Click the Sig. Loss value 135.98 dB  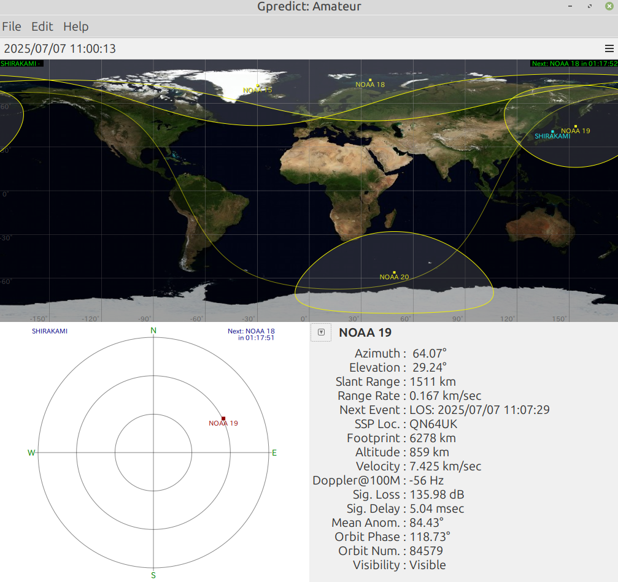click(437, 494)
